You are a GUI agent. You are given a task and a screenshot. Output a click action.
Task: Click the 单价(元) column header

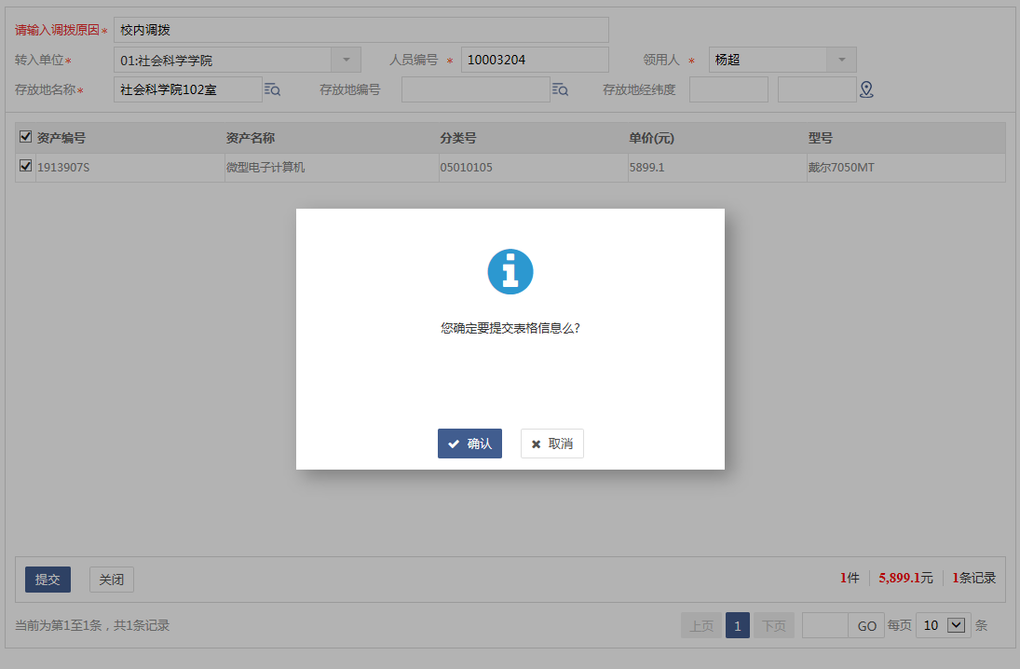651,138
